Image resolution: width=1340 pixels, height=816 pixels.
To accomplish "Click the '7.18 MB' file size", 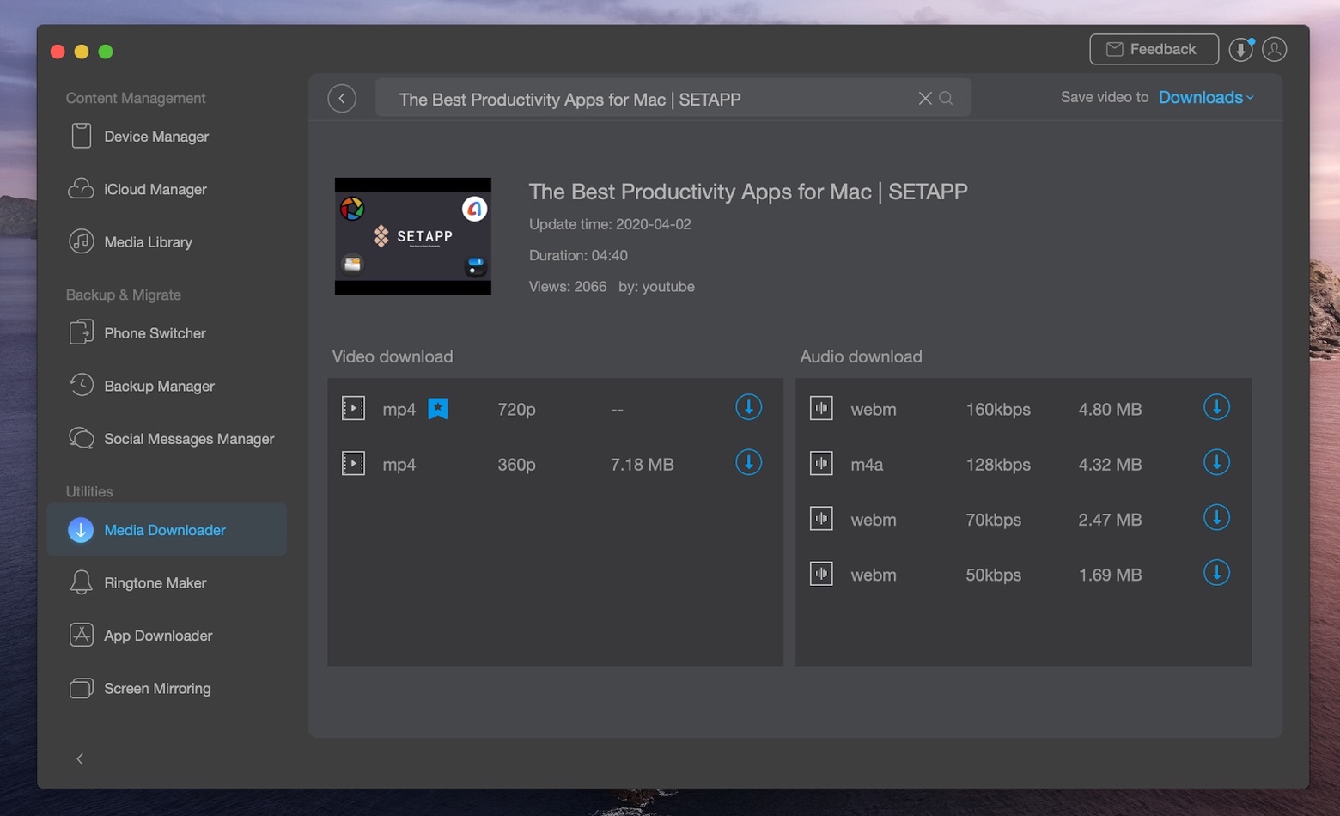I will point(642,465).
